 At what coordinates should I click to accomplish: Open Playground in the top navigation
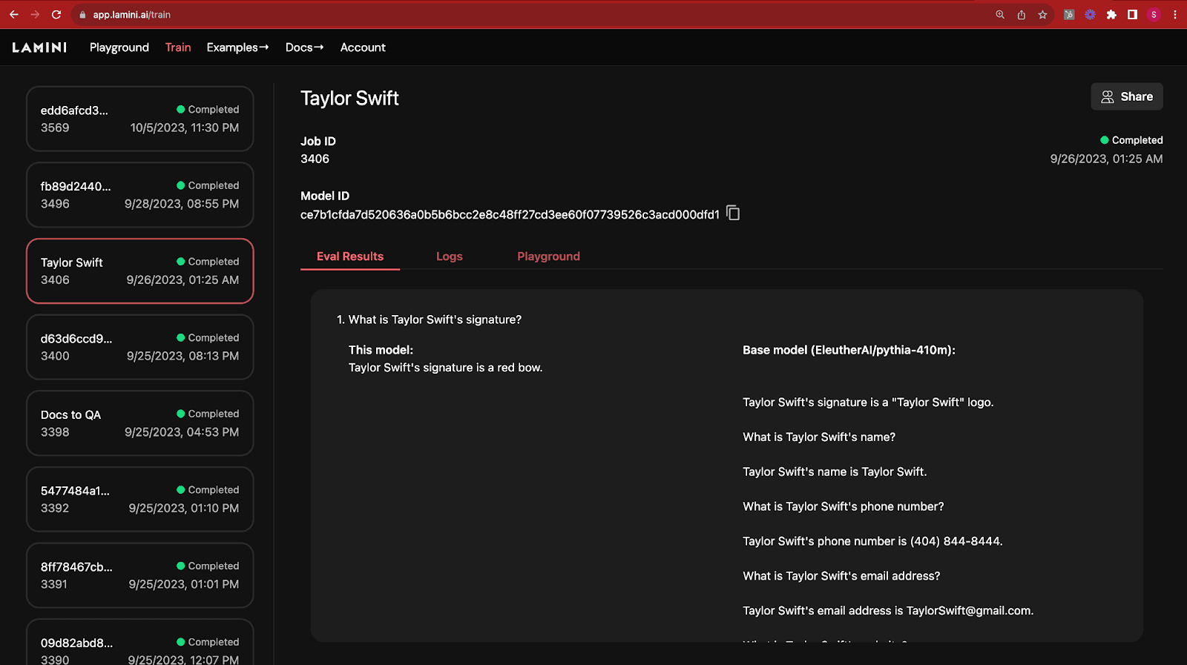click(x=119, y=47)
